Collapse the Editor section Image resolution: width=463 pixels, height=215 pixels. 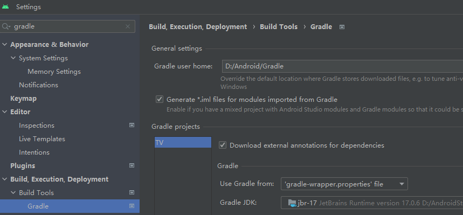click(4, 112)
